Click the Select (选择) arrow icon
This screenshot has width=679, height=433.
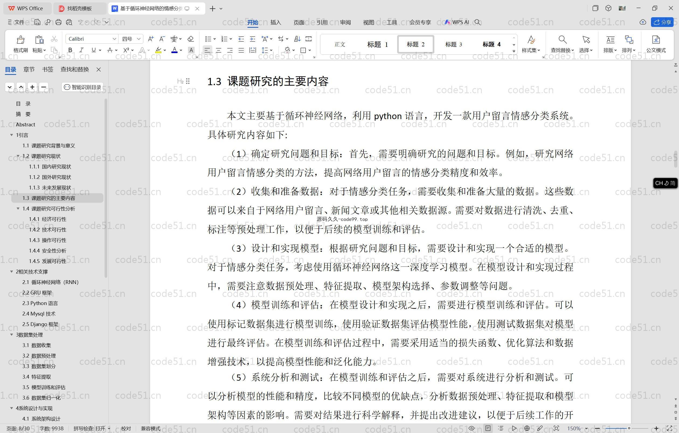(586, 40)
